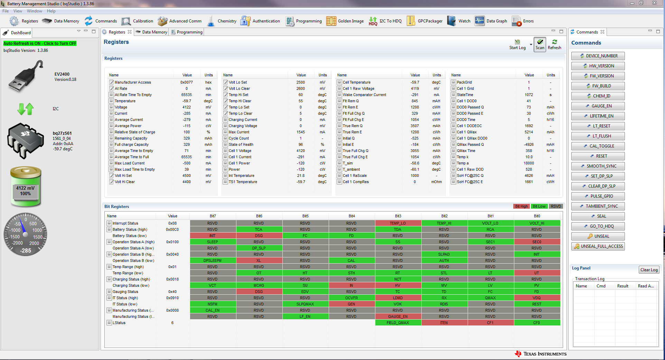Viewport: 665px width, 360px height.
Task: Open the Programming toolbar tool
Action: pyautogui.click(x=303, y=21)
